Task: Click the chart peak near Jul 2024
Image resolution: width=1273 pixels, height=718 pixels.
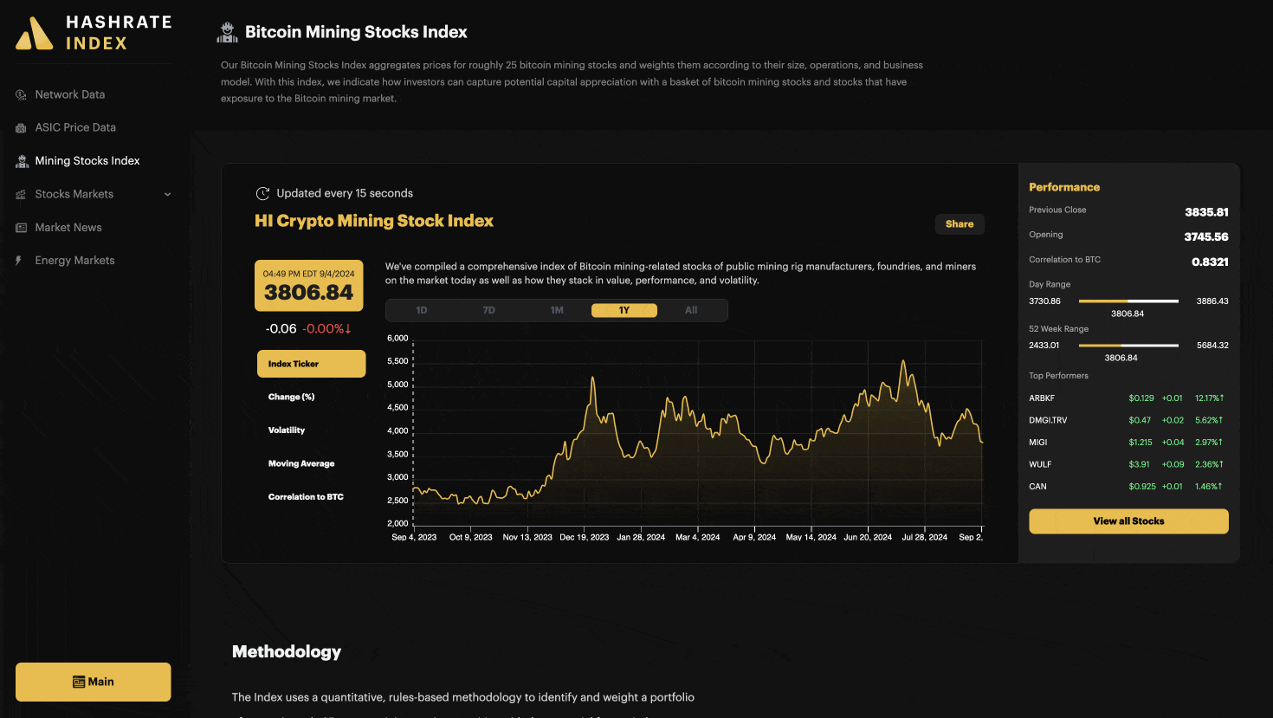Action: (x=903, y=361)
